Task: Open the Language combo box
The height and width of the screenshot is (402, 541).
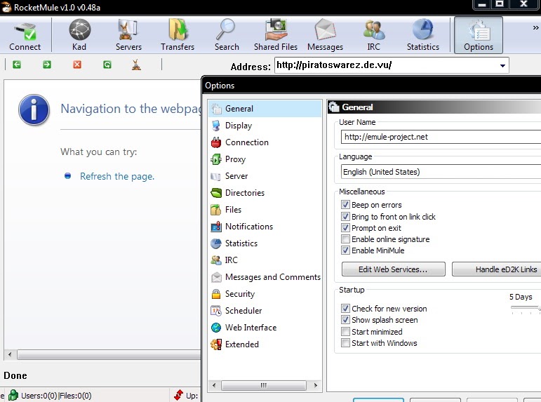Action: (x=441, y=172)
